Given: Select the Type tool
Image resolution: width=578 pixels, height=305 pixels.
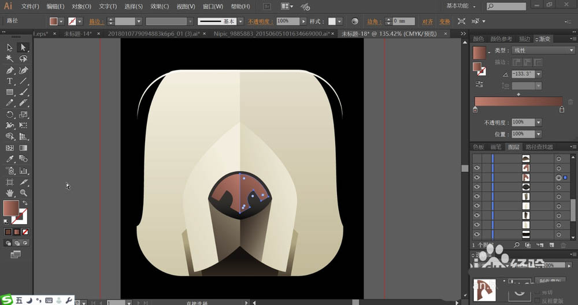Looking at the screenshot, I should 10,81.
